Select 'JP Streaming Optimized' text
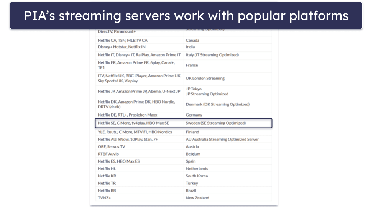Image resolution: width=368 pixels, height=207 pixels. tap(207, 94)
